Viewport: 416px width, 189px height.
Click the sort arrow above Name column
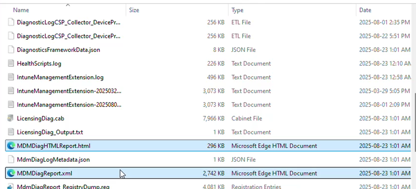point(68,5)
